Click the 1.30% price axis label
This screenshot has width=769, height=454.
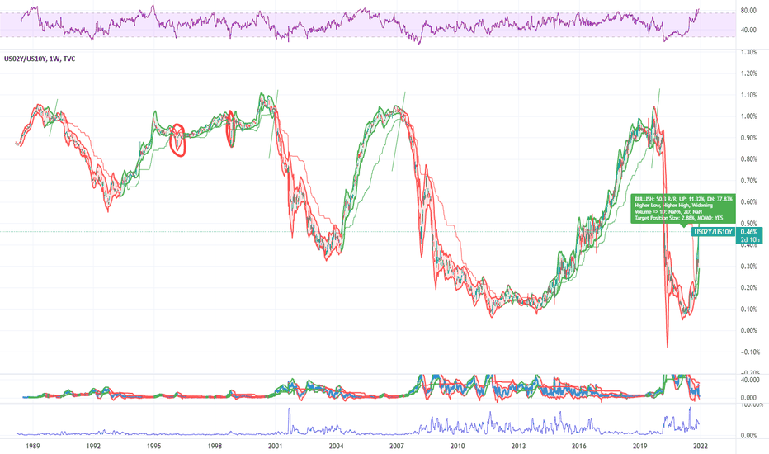point(748,52)
